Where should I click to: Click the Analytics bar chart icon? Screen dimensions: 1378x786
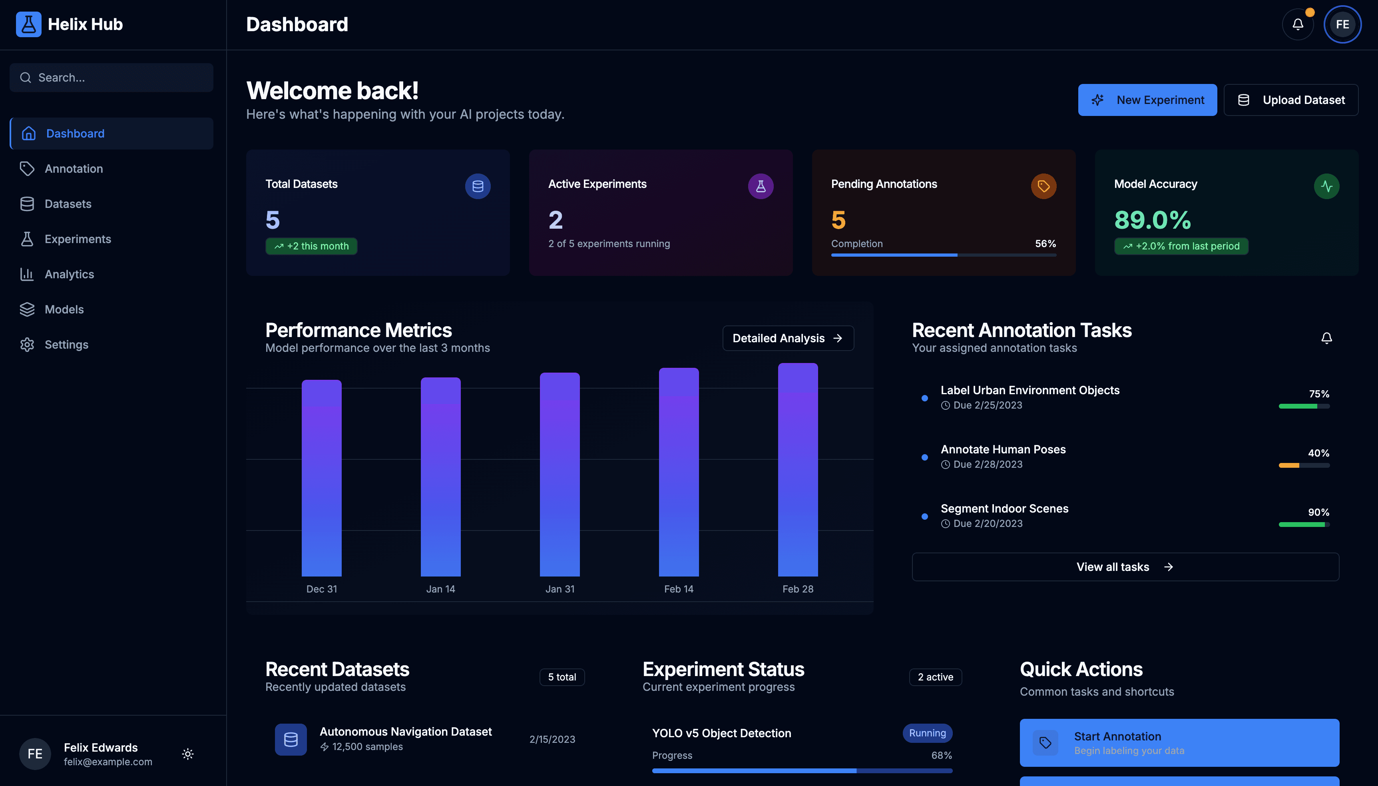click(x=28, y=274)
